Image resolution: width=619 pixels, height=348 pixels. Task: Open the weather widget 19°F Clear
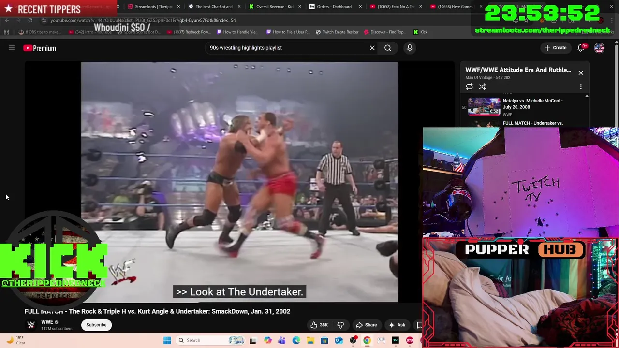pyautogui.click(x=15, y=340)
